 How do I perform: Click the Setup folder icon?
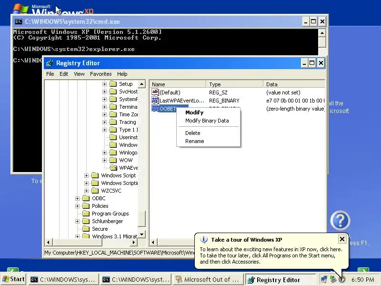click(x=113, y=84)
